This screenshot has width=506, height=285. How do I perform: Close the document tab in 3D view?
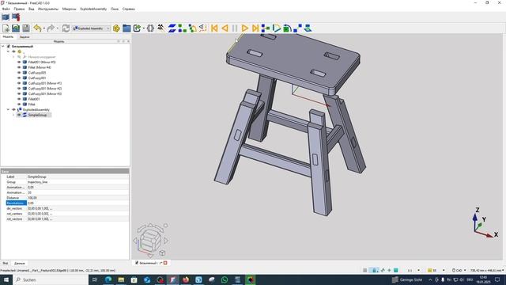pos(165,263)
